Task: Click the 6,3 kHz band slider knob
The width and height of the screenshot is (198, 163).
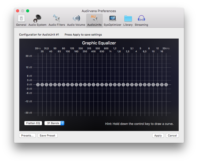Action: [x=145, y=85]
